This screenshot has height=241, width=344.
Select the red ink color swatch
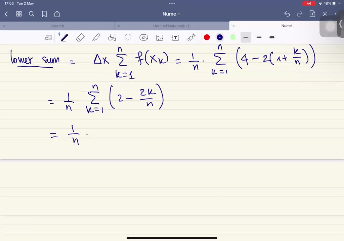[x=207, y=37]
